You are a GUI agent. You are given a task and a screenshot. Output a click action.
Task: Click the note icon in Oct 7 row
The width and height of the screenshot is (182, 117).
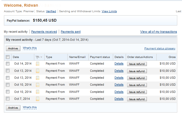point(38,99)
